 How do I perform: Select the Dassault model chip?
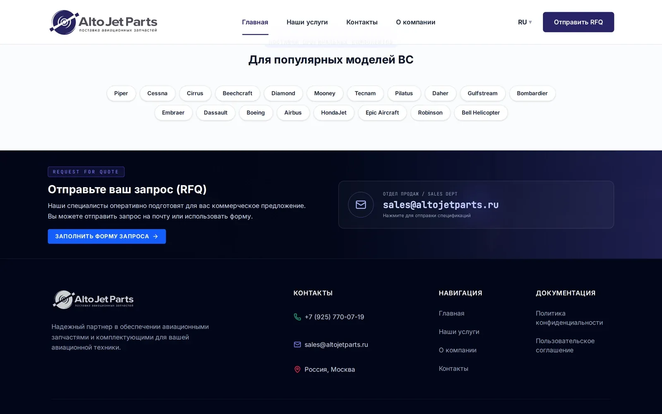tap(216, 113)
